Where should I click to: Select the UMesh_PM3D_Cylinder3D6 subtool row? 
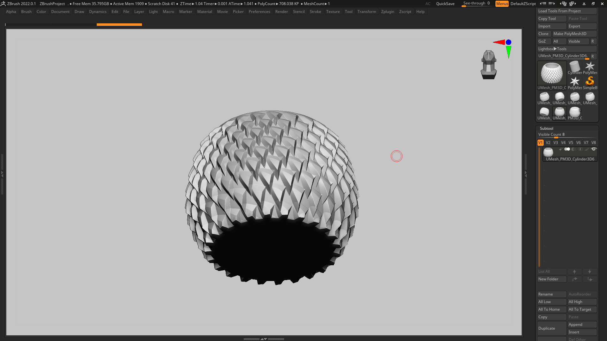click(x=570, y=154)
